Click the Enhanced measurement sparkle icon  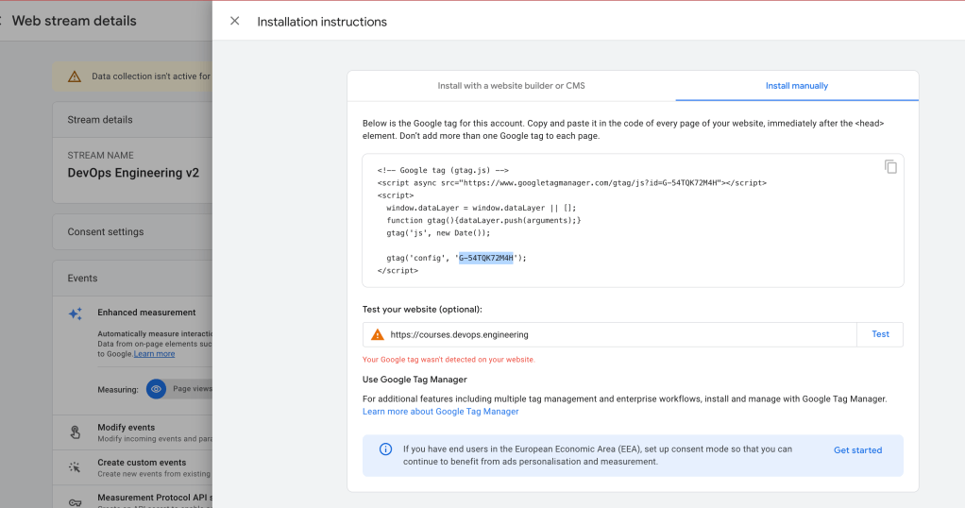pos(76,313)
